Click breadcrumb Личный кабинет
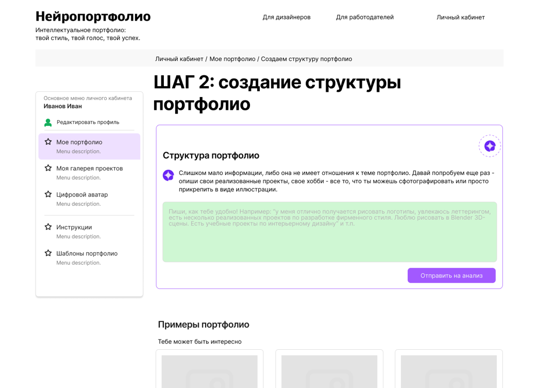 click(179, 59)
